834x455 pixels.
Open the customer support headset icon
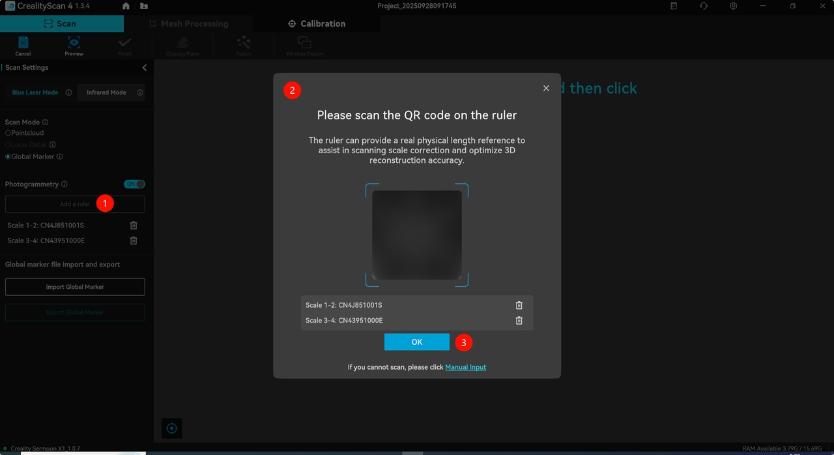pyautogui.click(x=704, y=6)
